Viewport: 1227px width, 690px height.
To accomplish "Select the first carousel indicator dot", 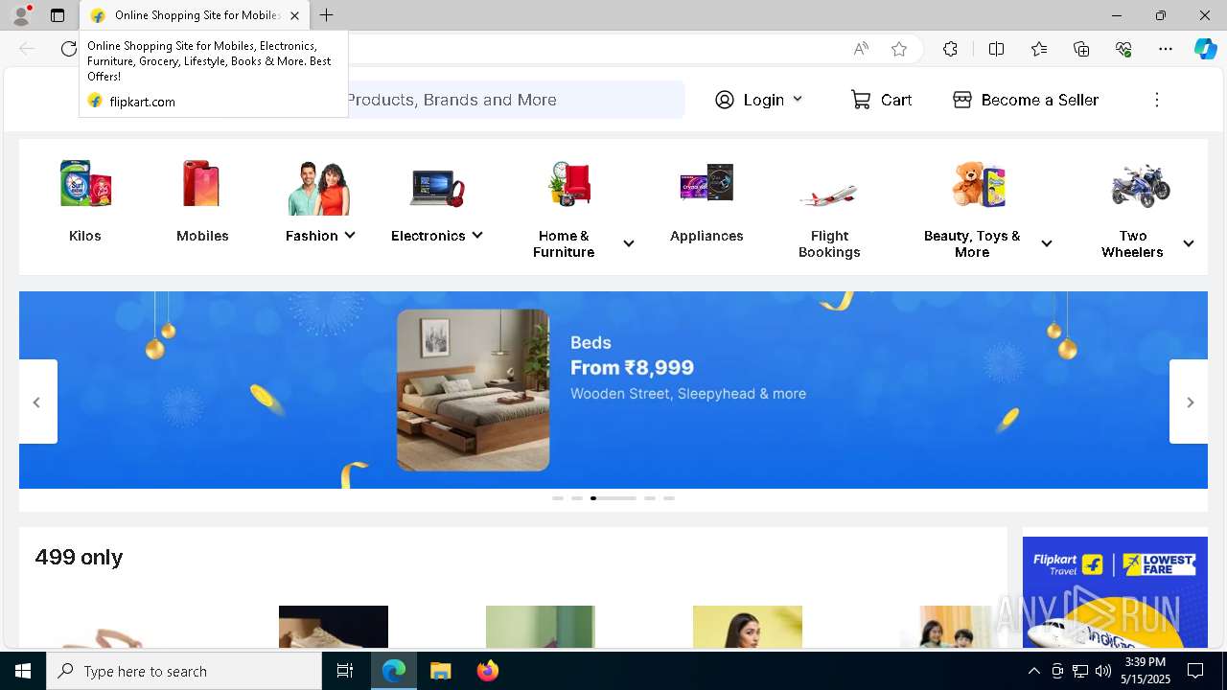I will click(x=558, y=498).
